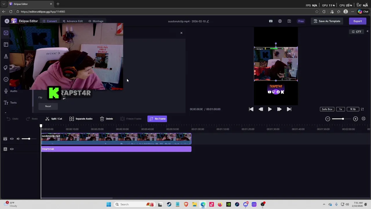
Task: Open the emoji stickers panel
Action: [6, 79]
